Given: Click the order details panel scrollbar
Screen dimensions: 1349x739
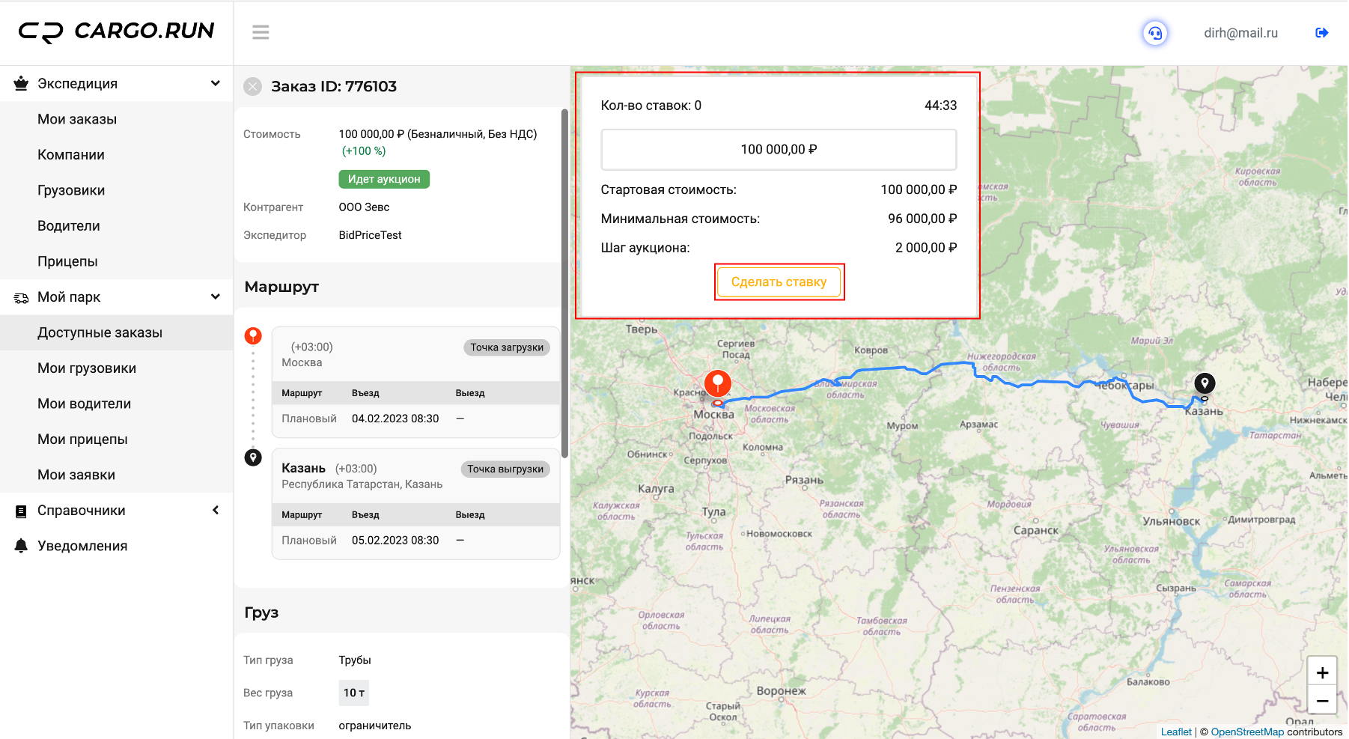Looking at the screenshot, I should 564,285.
